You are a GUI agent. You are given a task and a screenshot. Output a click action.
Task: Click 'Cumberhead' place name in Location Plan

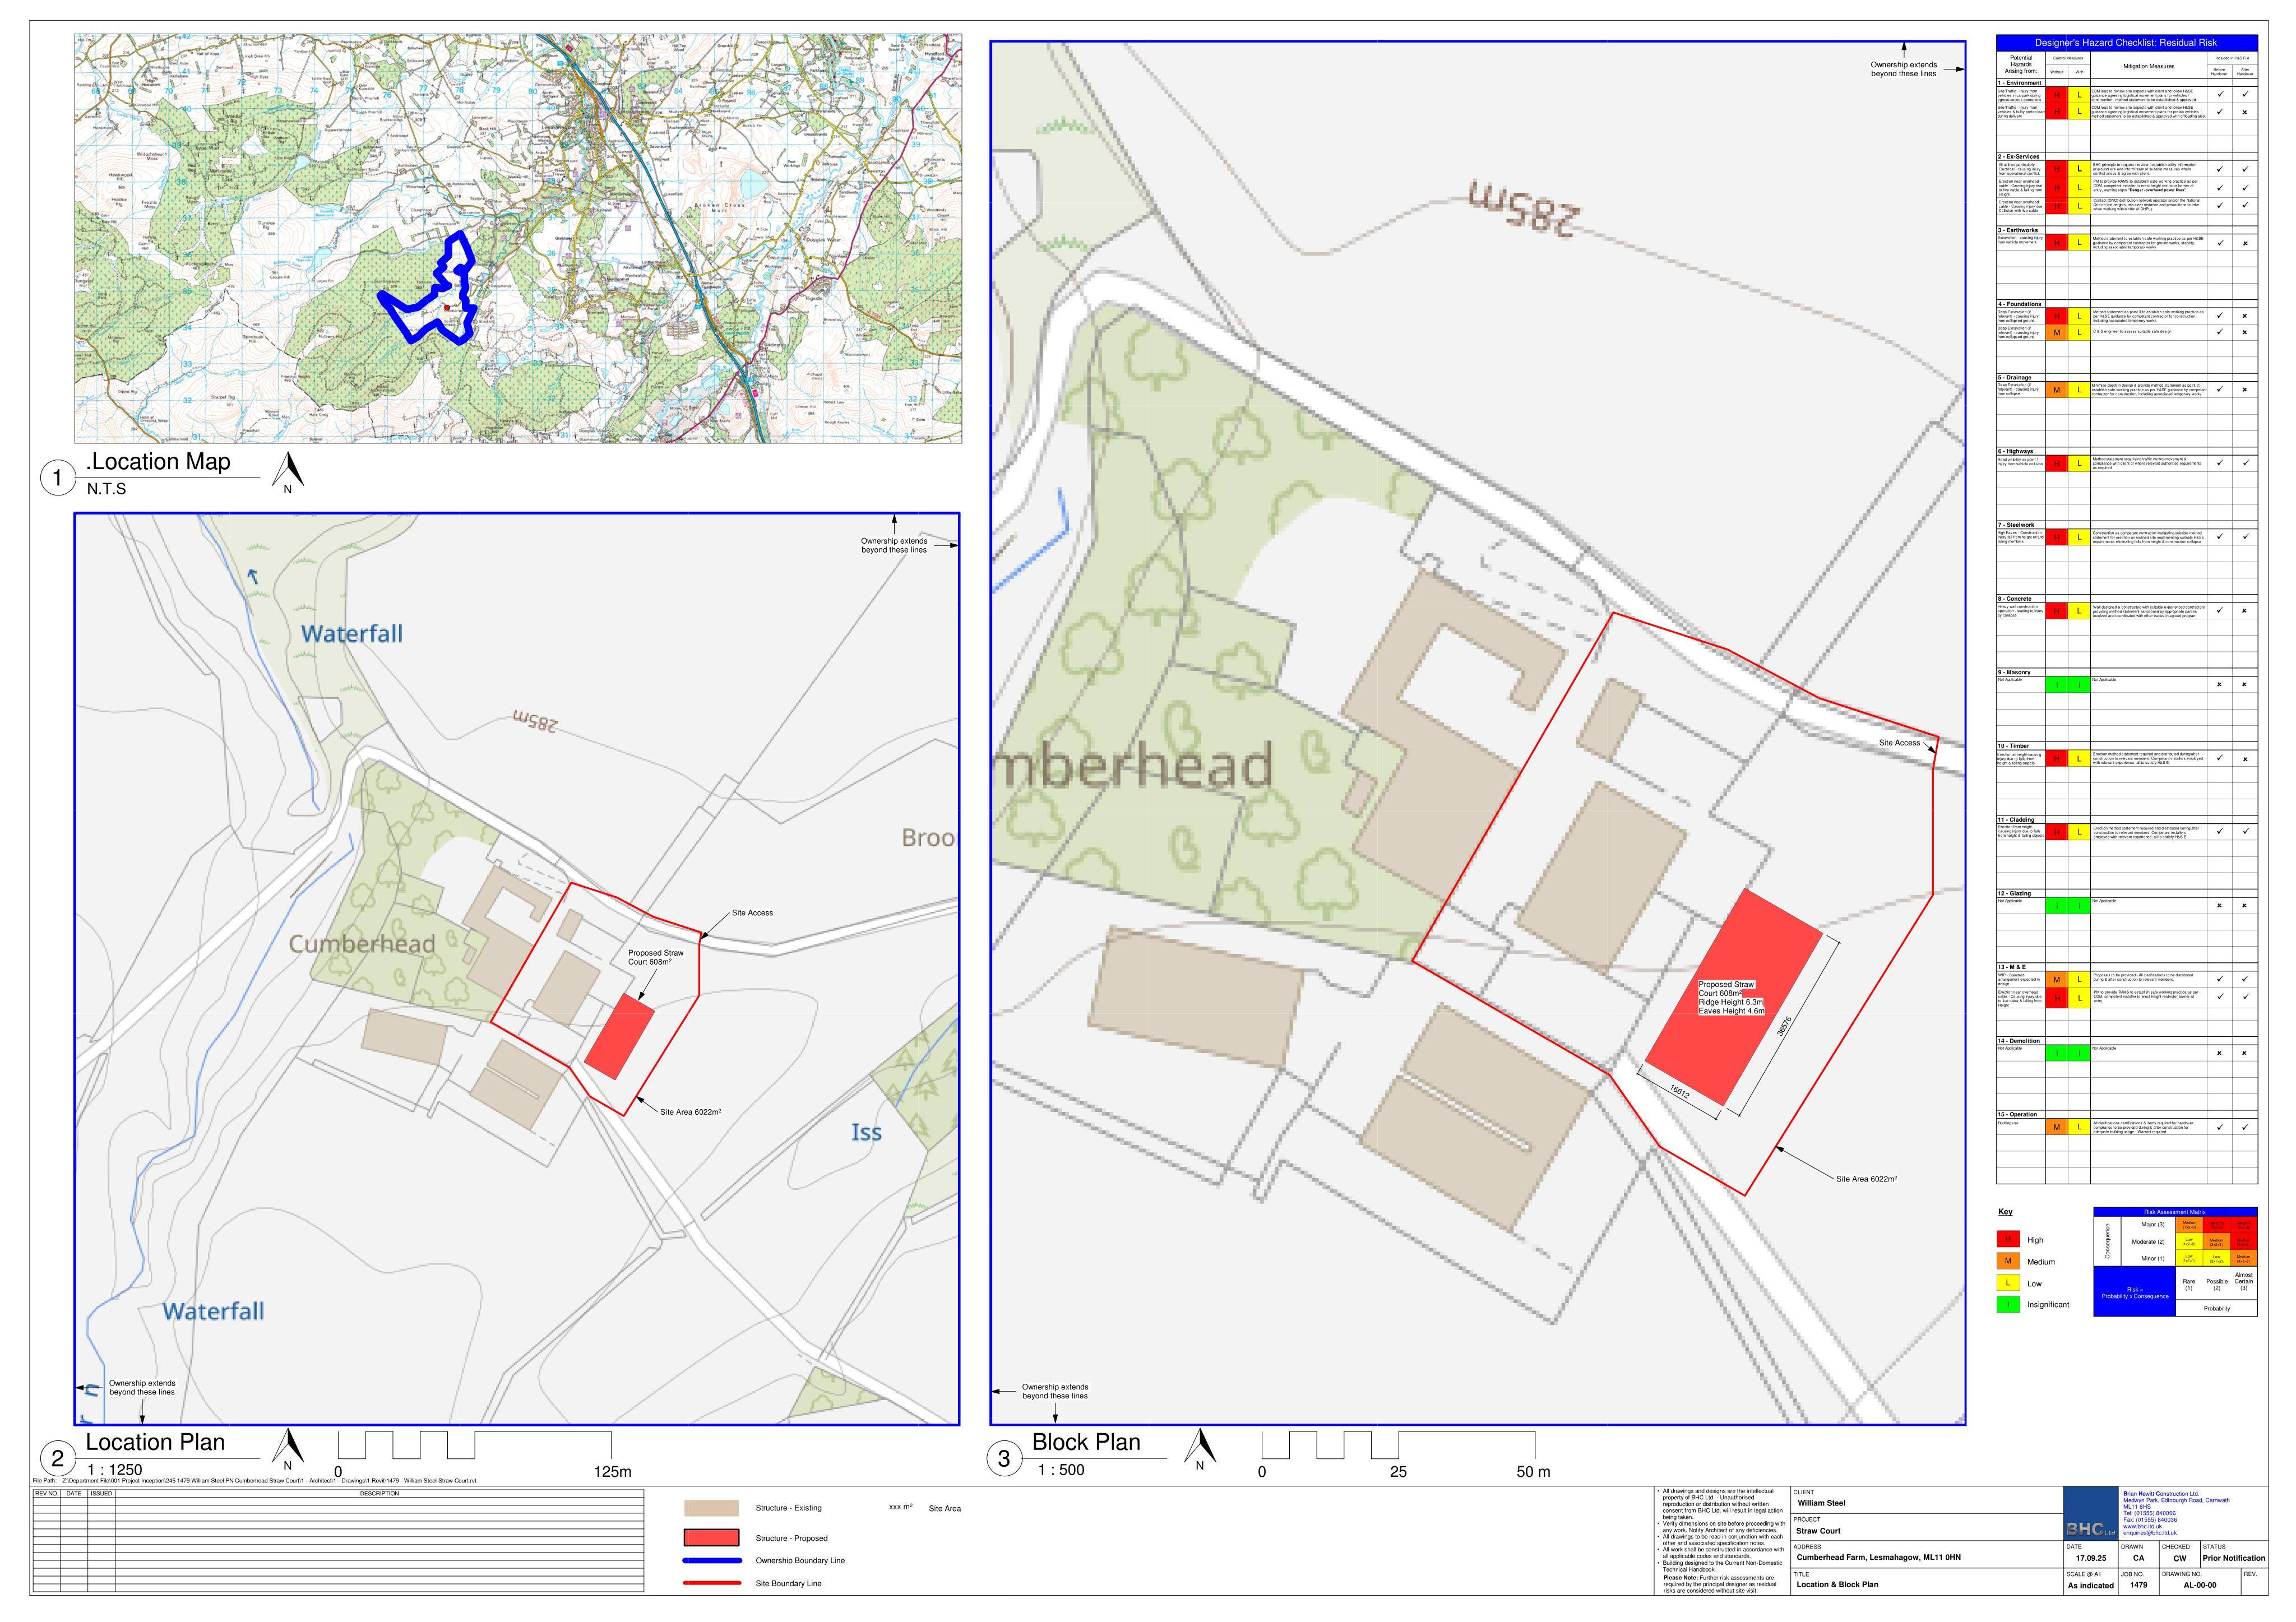pos(362,944)
